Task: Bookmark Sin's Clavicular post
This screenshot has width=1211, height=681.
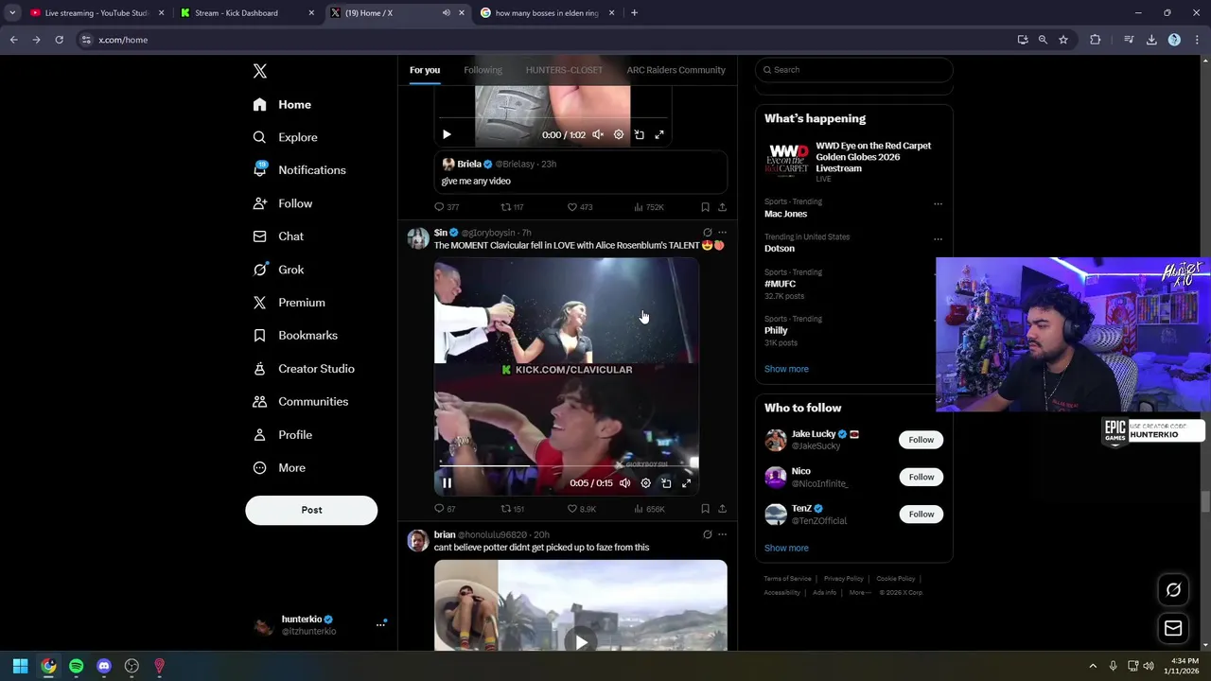Action: (705, 509)
